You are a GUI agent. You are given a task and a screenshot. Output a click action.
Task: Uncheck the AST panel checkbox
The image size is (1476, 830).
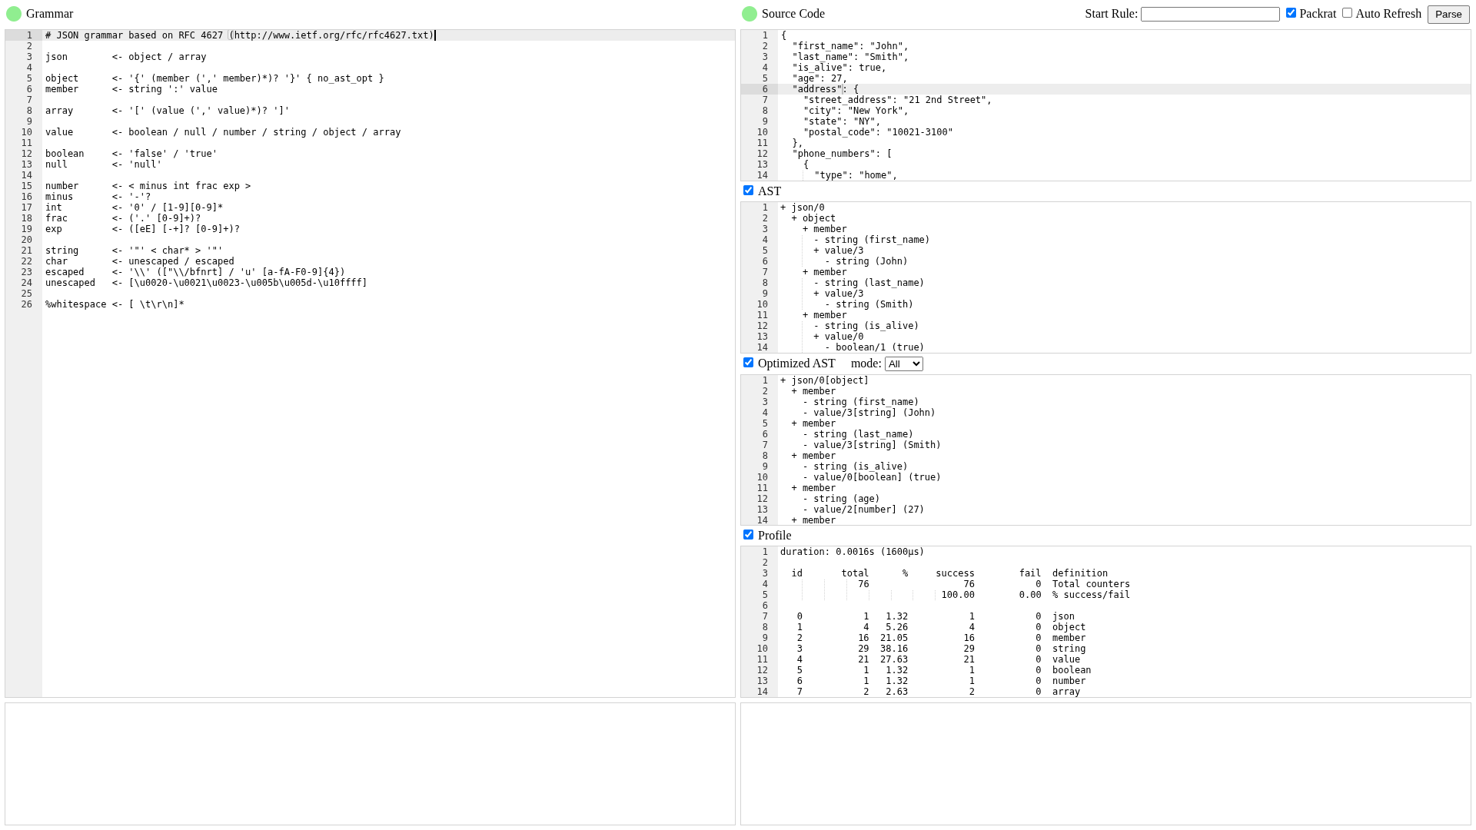click(748, 191)
